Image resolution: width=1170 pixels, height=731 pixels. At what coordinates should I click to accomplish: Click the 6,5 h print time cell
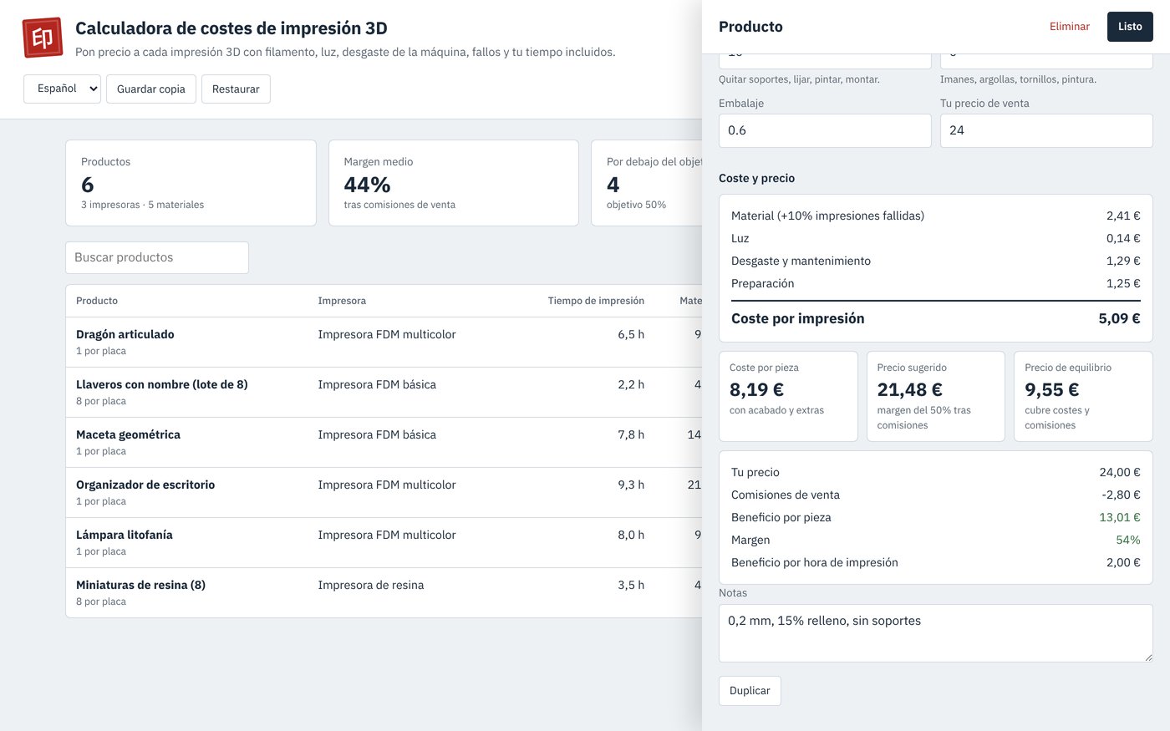coord(631,334)
